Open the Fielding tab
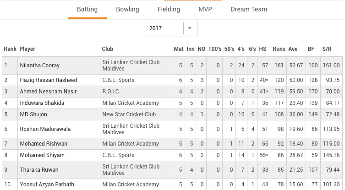This screenshot has height=190, width=345. click(x=169, y=9)
